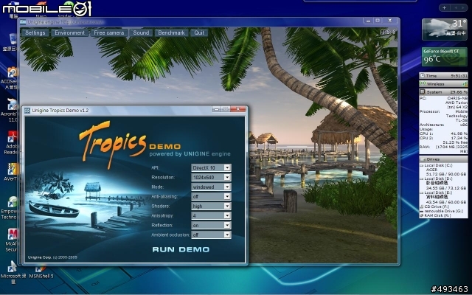The image size is (472, 295).
Task: Click the removable Drive (G:) entry
Action: [x=441, y=212]
